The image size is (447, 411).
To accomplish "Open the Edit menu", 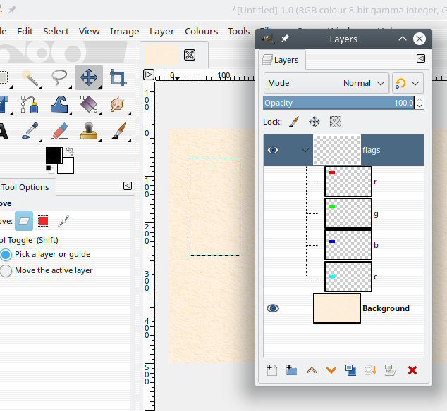I will (25, 31).
